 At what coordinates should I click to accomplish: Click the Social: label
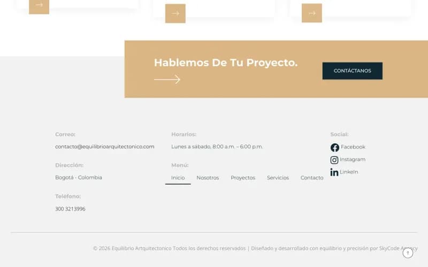[339, 135]
